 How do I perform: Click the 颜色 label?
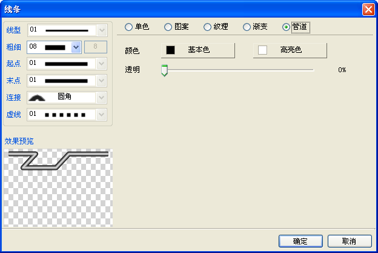tap(132, 51)
